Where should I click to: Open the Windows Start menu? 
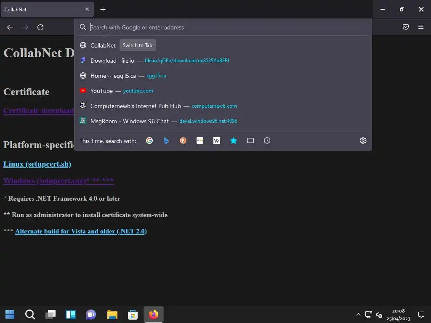[x=10, y=314]
